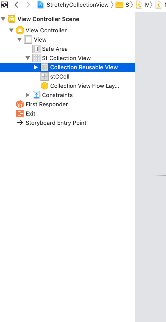
Task: Click the Exit icon in the outline
Action: click(x=20, y=113)
